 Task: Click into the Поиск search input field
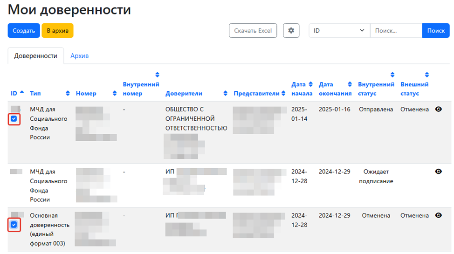pos(396,31)
